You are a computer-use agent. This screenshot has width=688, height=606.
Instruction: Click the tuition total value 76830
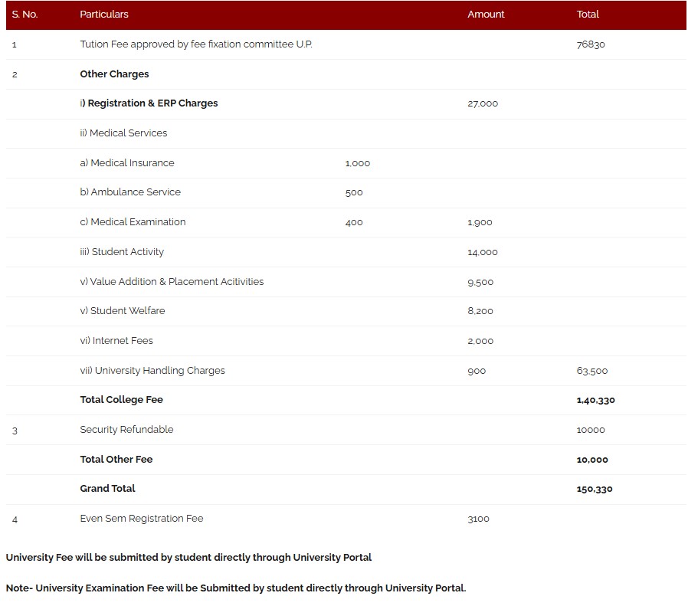(x=591, y=44)
